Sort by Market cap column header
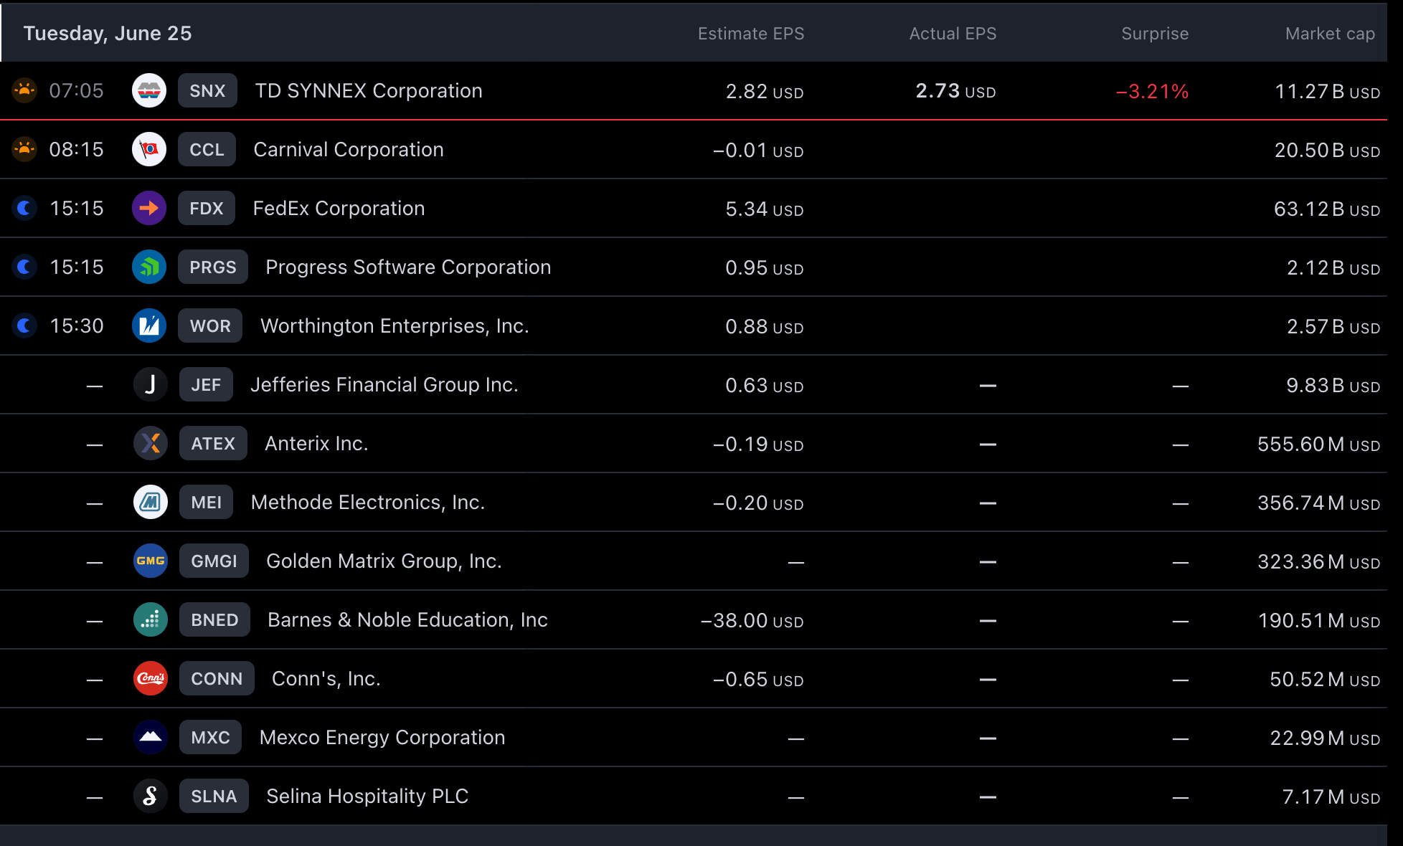1403x846 pixels. pyautogui.click(x=1329, y=34)
